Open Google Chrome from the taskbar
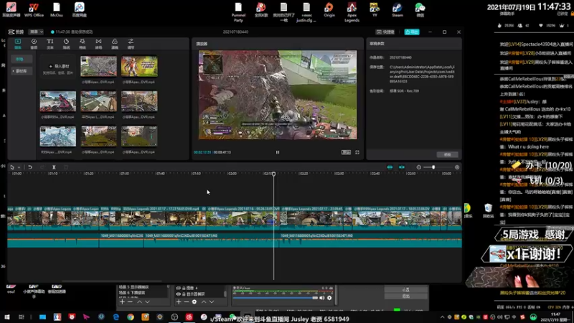Viewport: 574px width, 323px height. click(x=131, y=317)
